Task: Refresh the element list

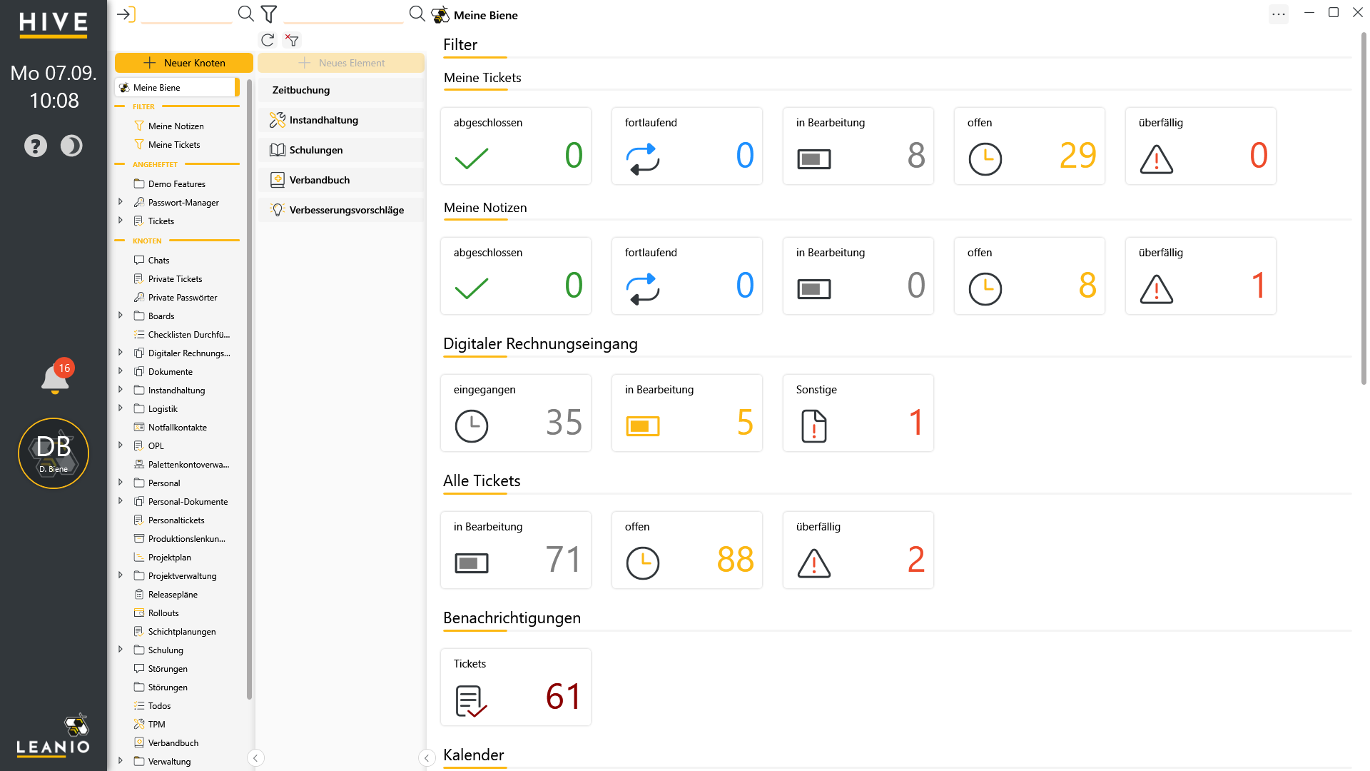Action: [268, 41]
